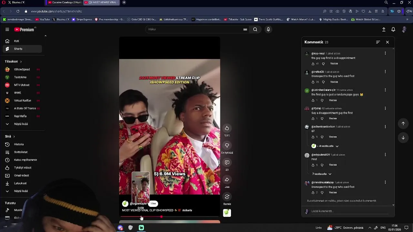Reload the page in browser toolbar

coord(18,11)
